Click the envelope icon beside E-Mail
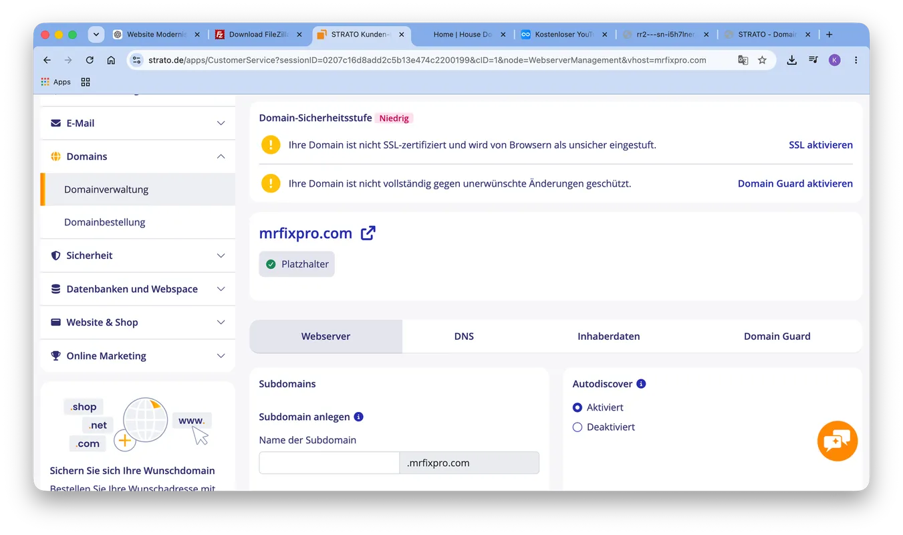 (56, 123)
